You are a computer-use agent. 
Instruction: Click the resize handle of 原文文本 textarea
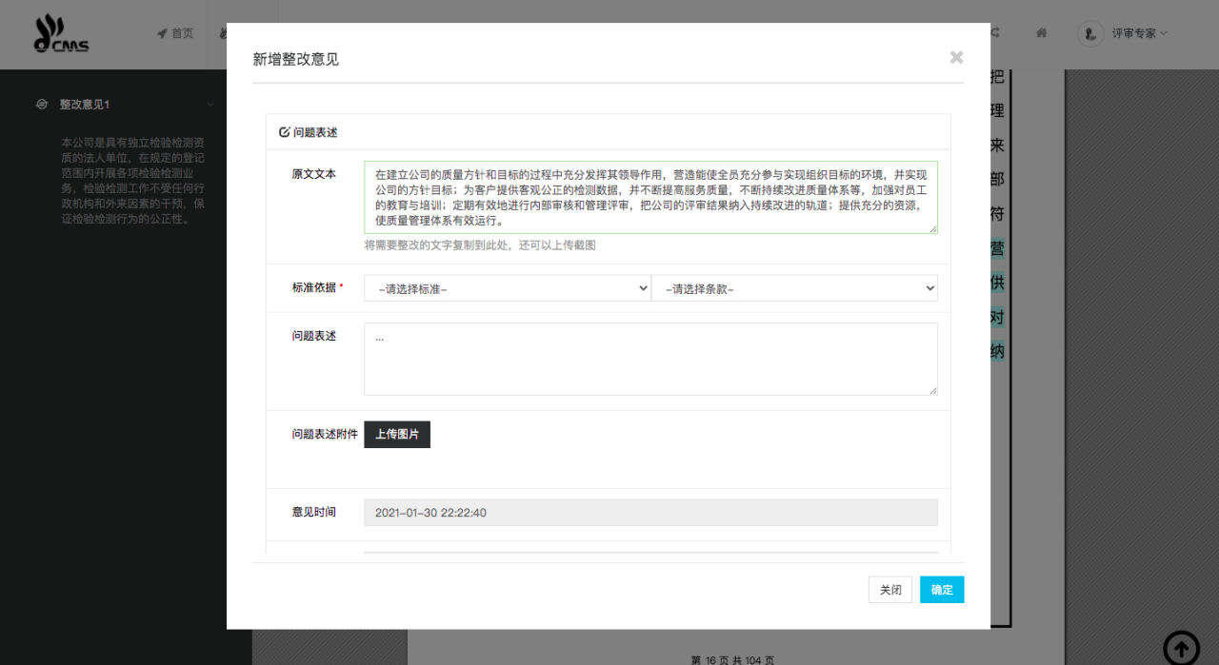pyautogui.click(x=933, y=229)
